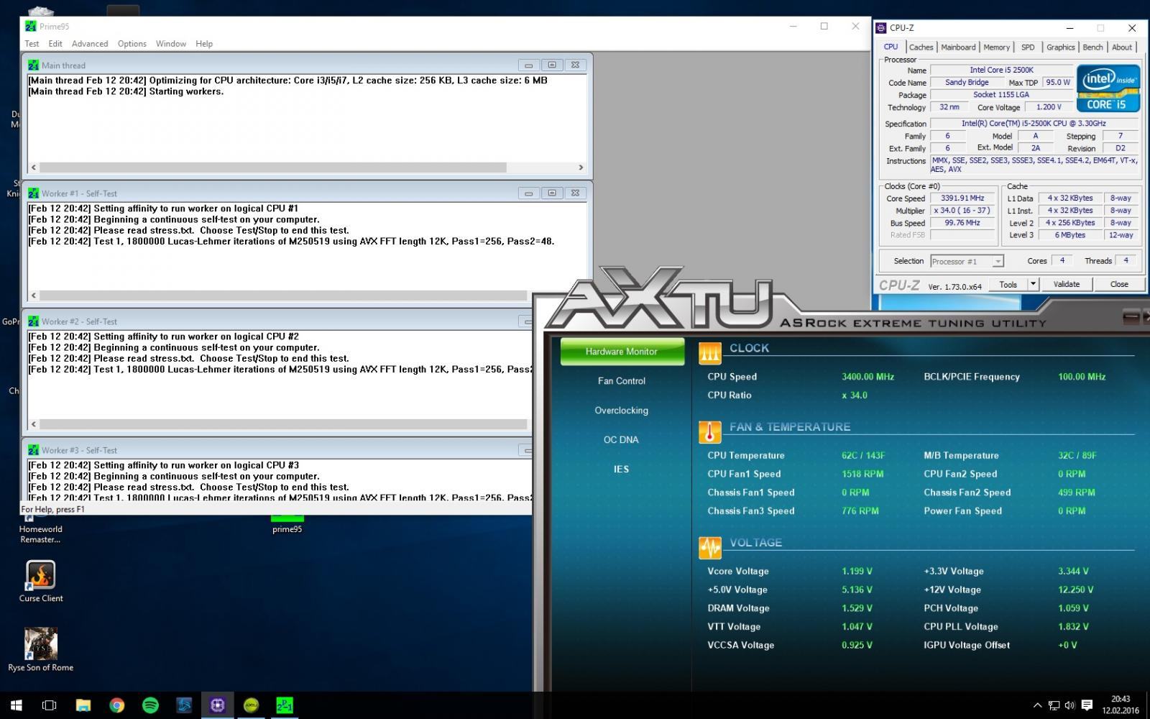
Task: Click Worker #3 window icon
Action: (x=34, y=450)
